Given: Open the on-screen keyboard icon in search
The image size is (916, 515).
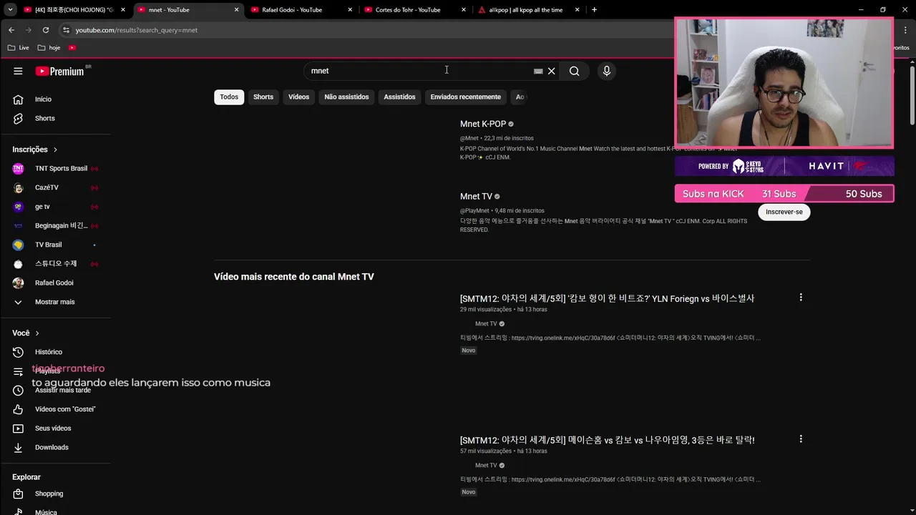Looking at the screenshot, I should [x=538, y=72].
